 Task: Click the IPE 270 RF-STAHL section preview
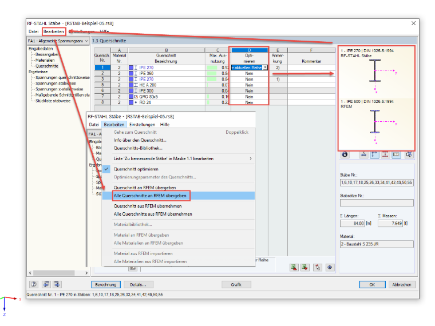coord(377,73)
